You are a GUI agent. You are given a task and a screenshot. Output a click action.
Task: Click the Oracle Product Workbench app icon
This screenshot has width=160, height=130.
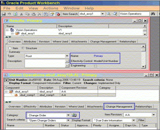pyautogui.click(x=3, y=3)
